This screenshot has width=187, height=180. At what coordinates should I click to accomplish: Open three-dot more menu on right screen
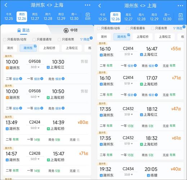(180, 6)
